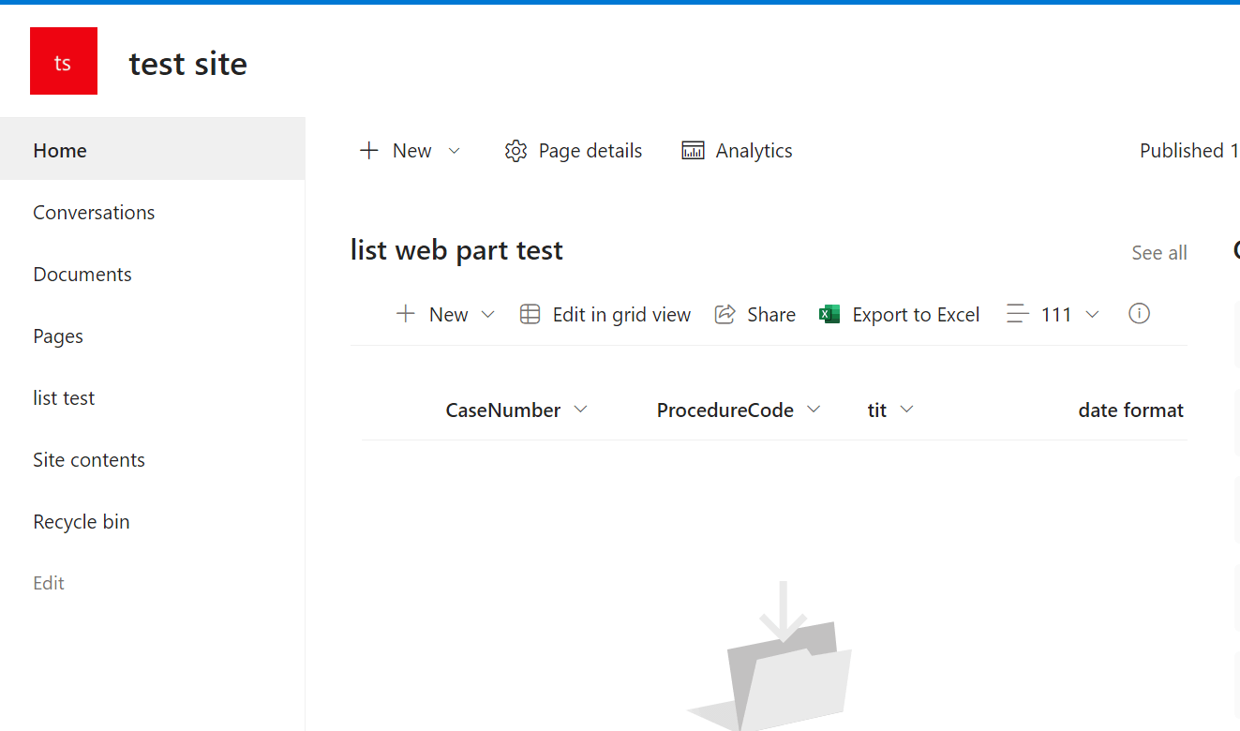Viewport: 1240px width, 731px height.
Task: Click the ProcedureCode column header
Action: point(725,410)
